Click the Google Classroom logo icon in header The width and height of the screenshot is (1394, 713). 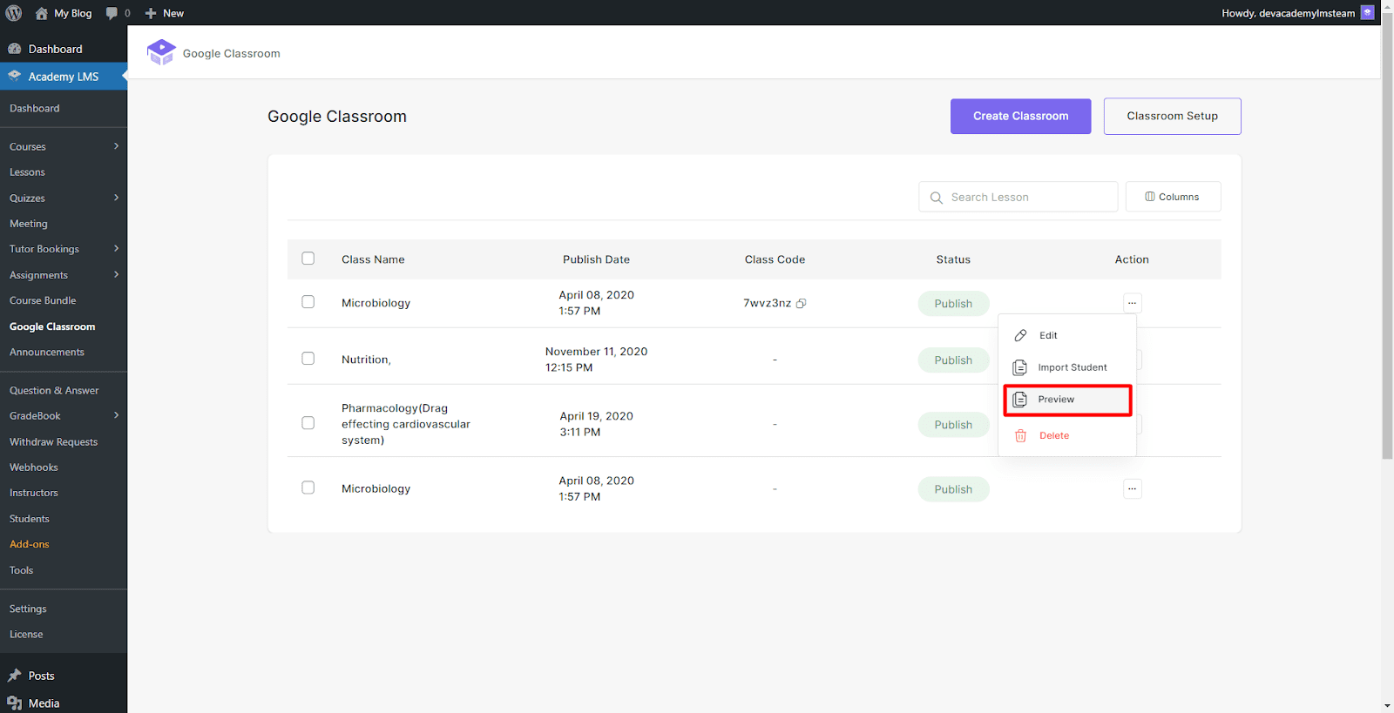tap(161, 52)
